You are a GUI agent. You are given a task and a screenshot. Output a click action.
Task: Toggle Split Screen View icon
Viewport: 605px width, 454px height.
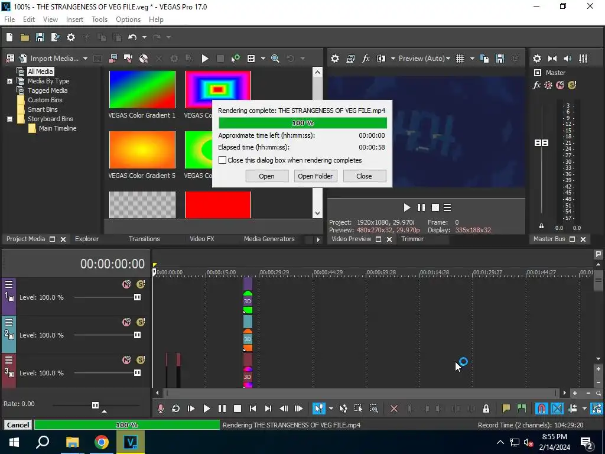tap(381, 59)
